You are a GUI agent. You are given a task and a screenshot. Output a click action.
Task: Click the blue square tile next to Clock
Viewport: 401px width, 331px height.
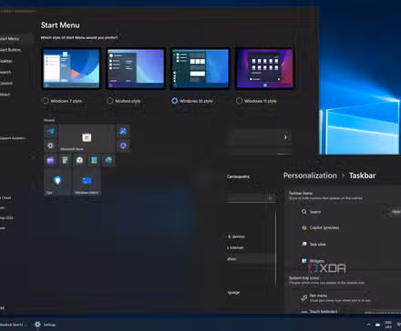point(94,160)
